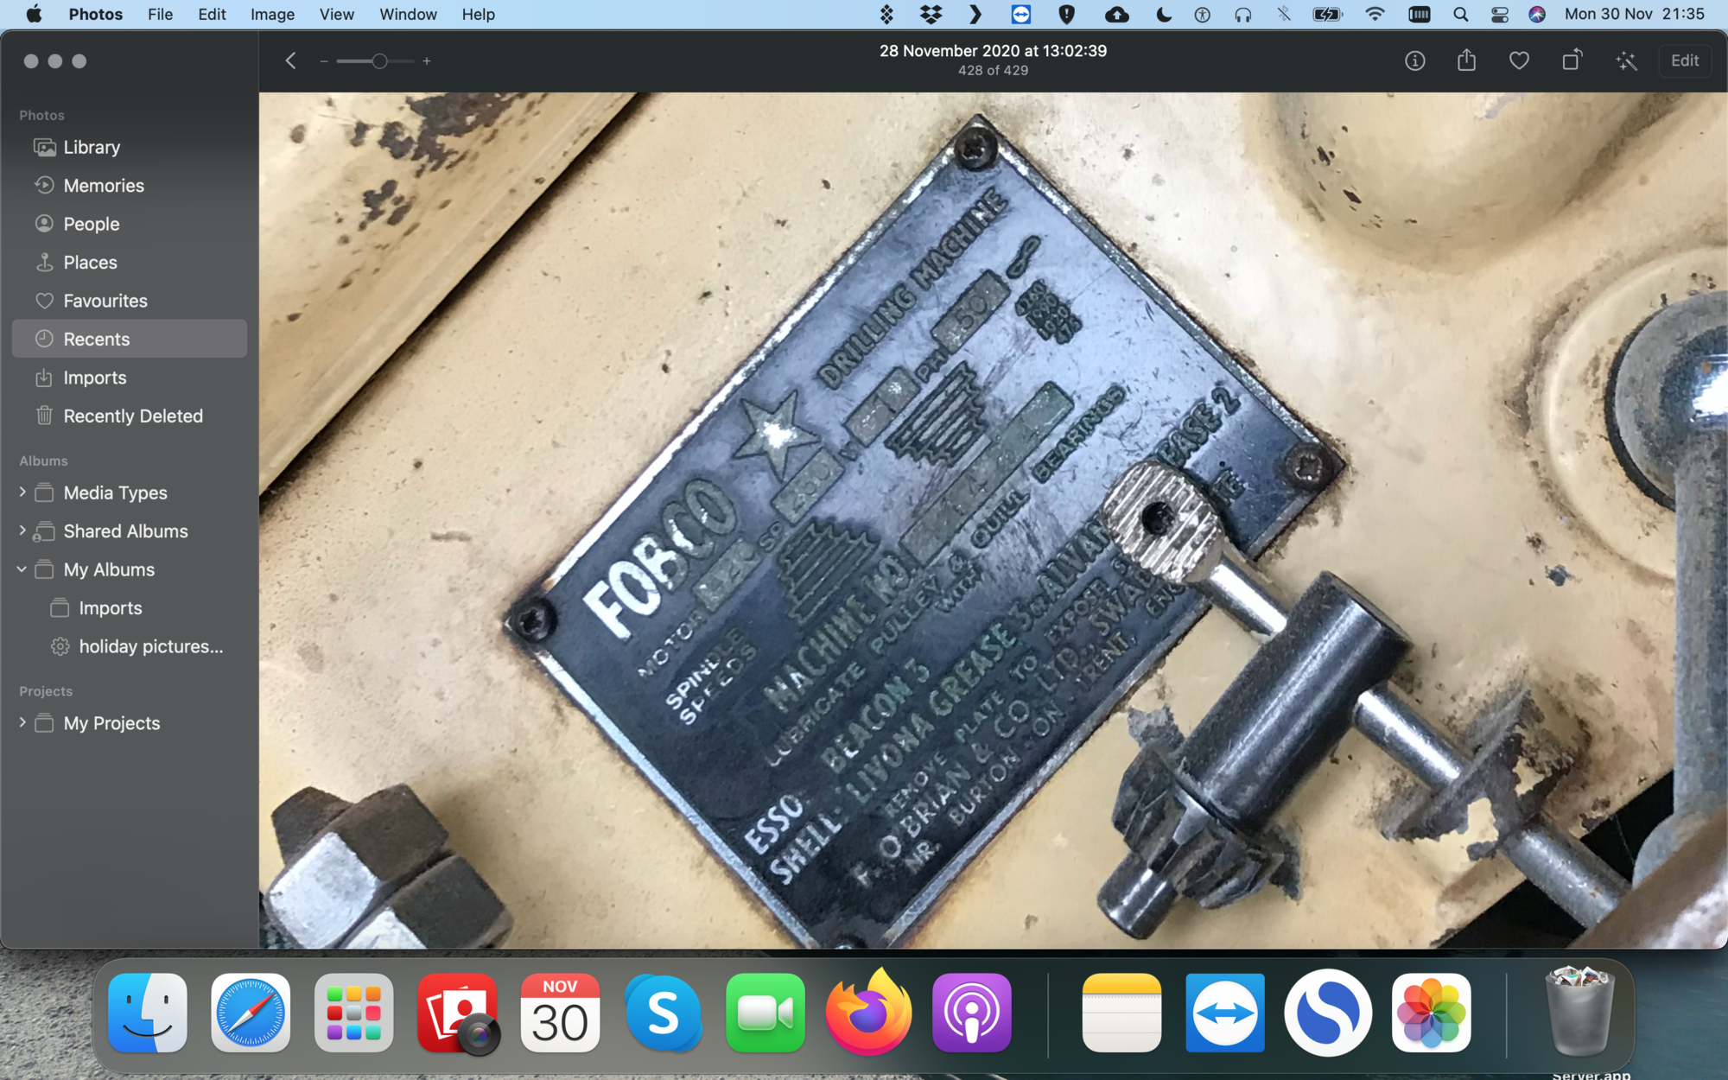1728x1080 pixels.
Task: Show Favourites album
Action: [130, 301]
